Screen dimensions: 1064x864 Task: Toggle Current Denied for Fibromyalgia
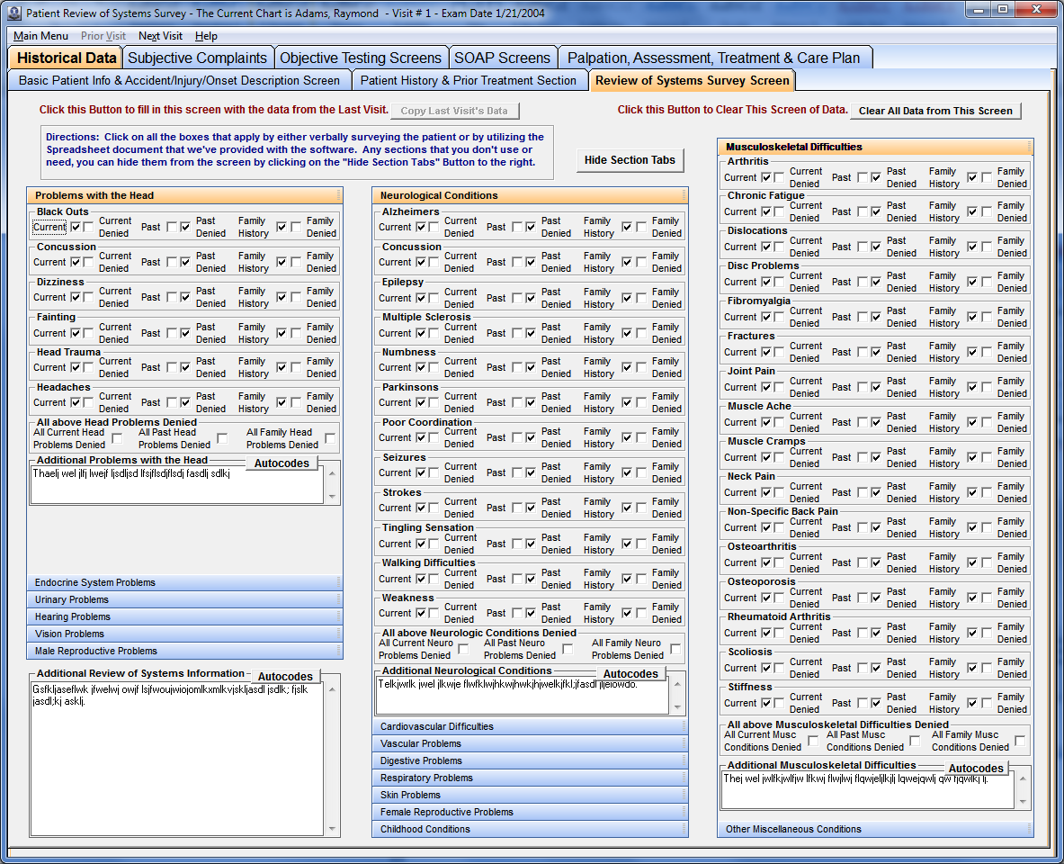[781, 317]
